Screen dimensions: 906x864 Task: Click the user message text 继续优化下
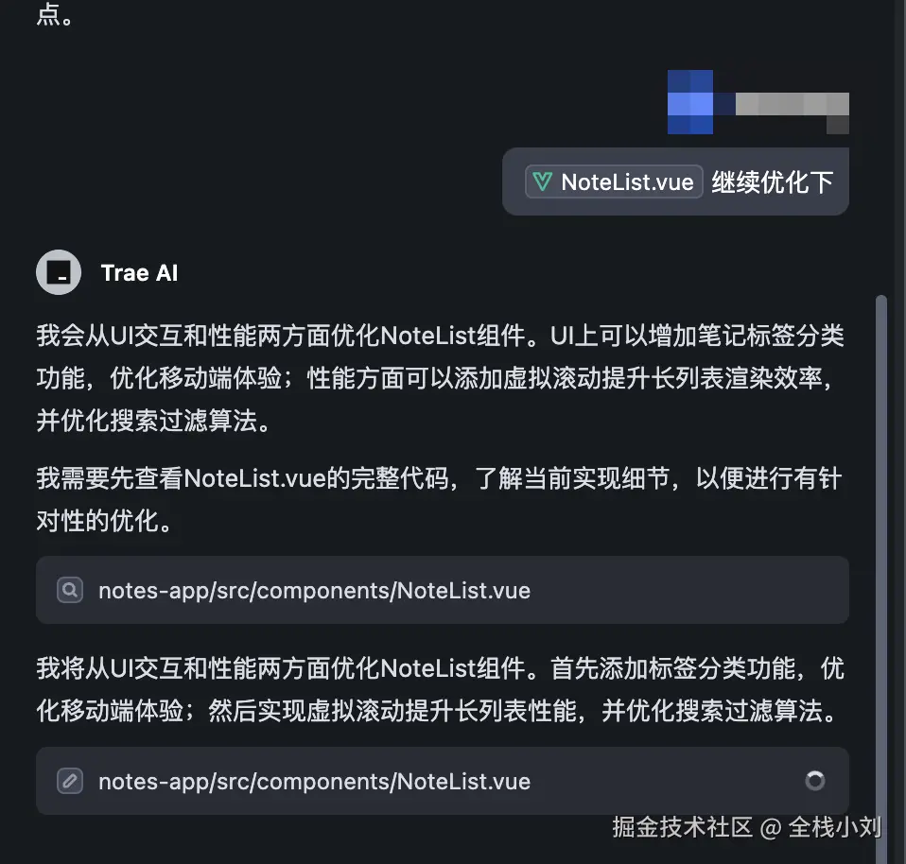772,182
